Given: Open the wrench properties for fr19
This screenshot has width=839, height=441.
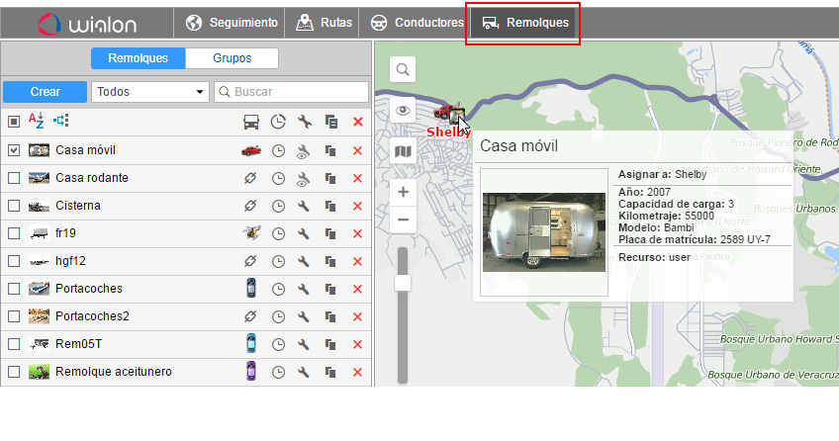Looking at the screenshot, I should point(305,233).
